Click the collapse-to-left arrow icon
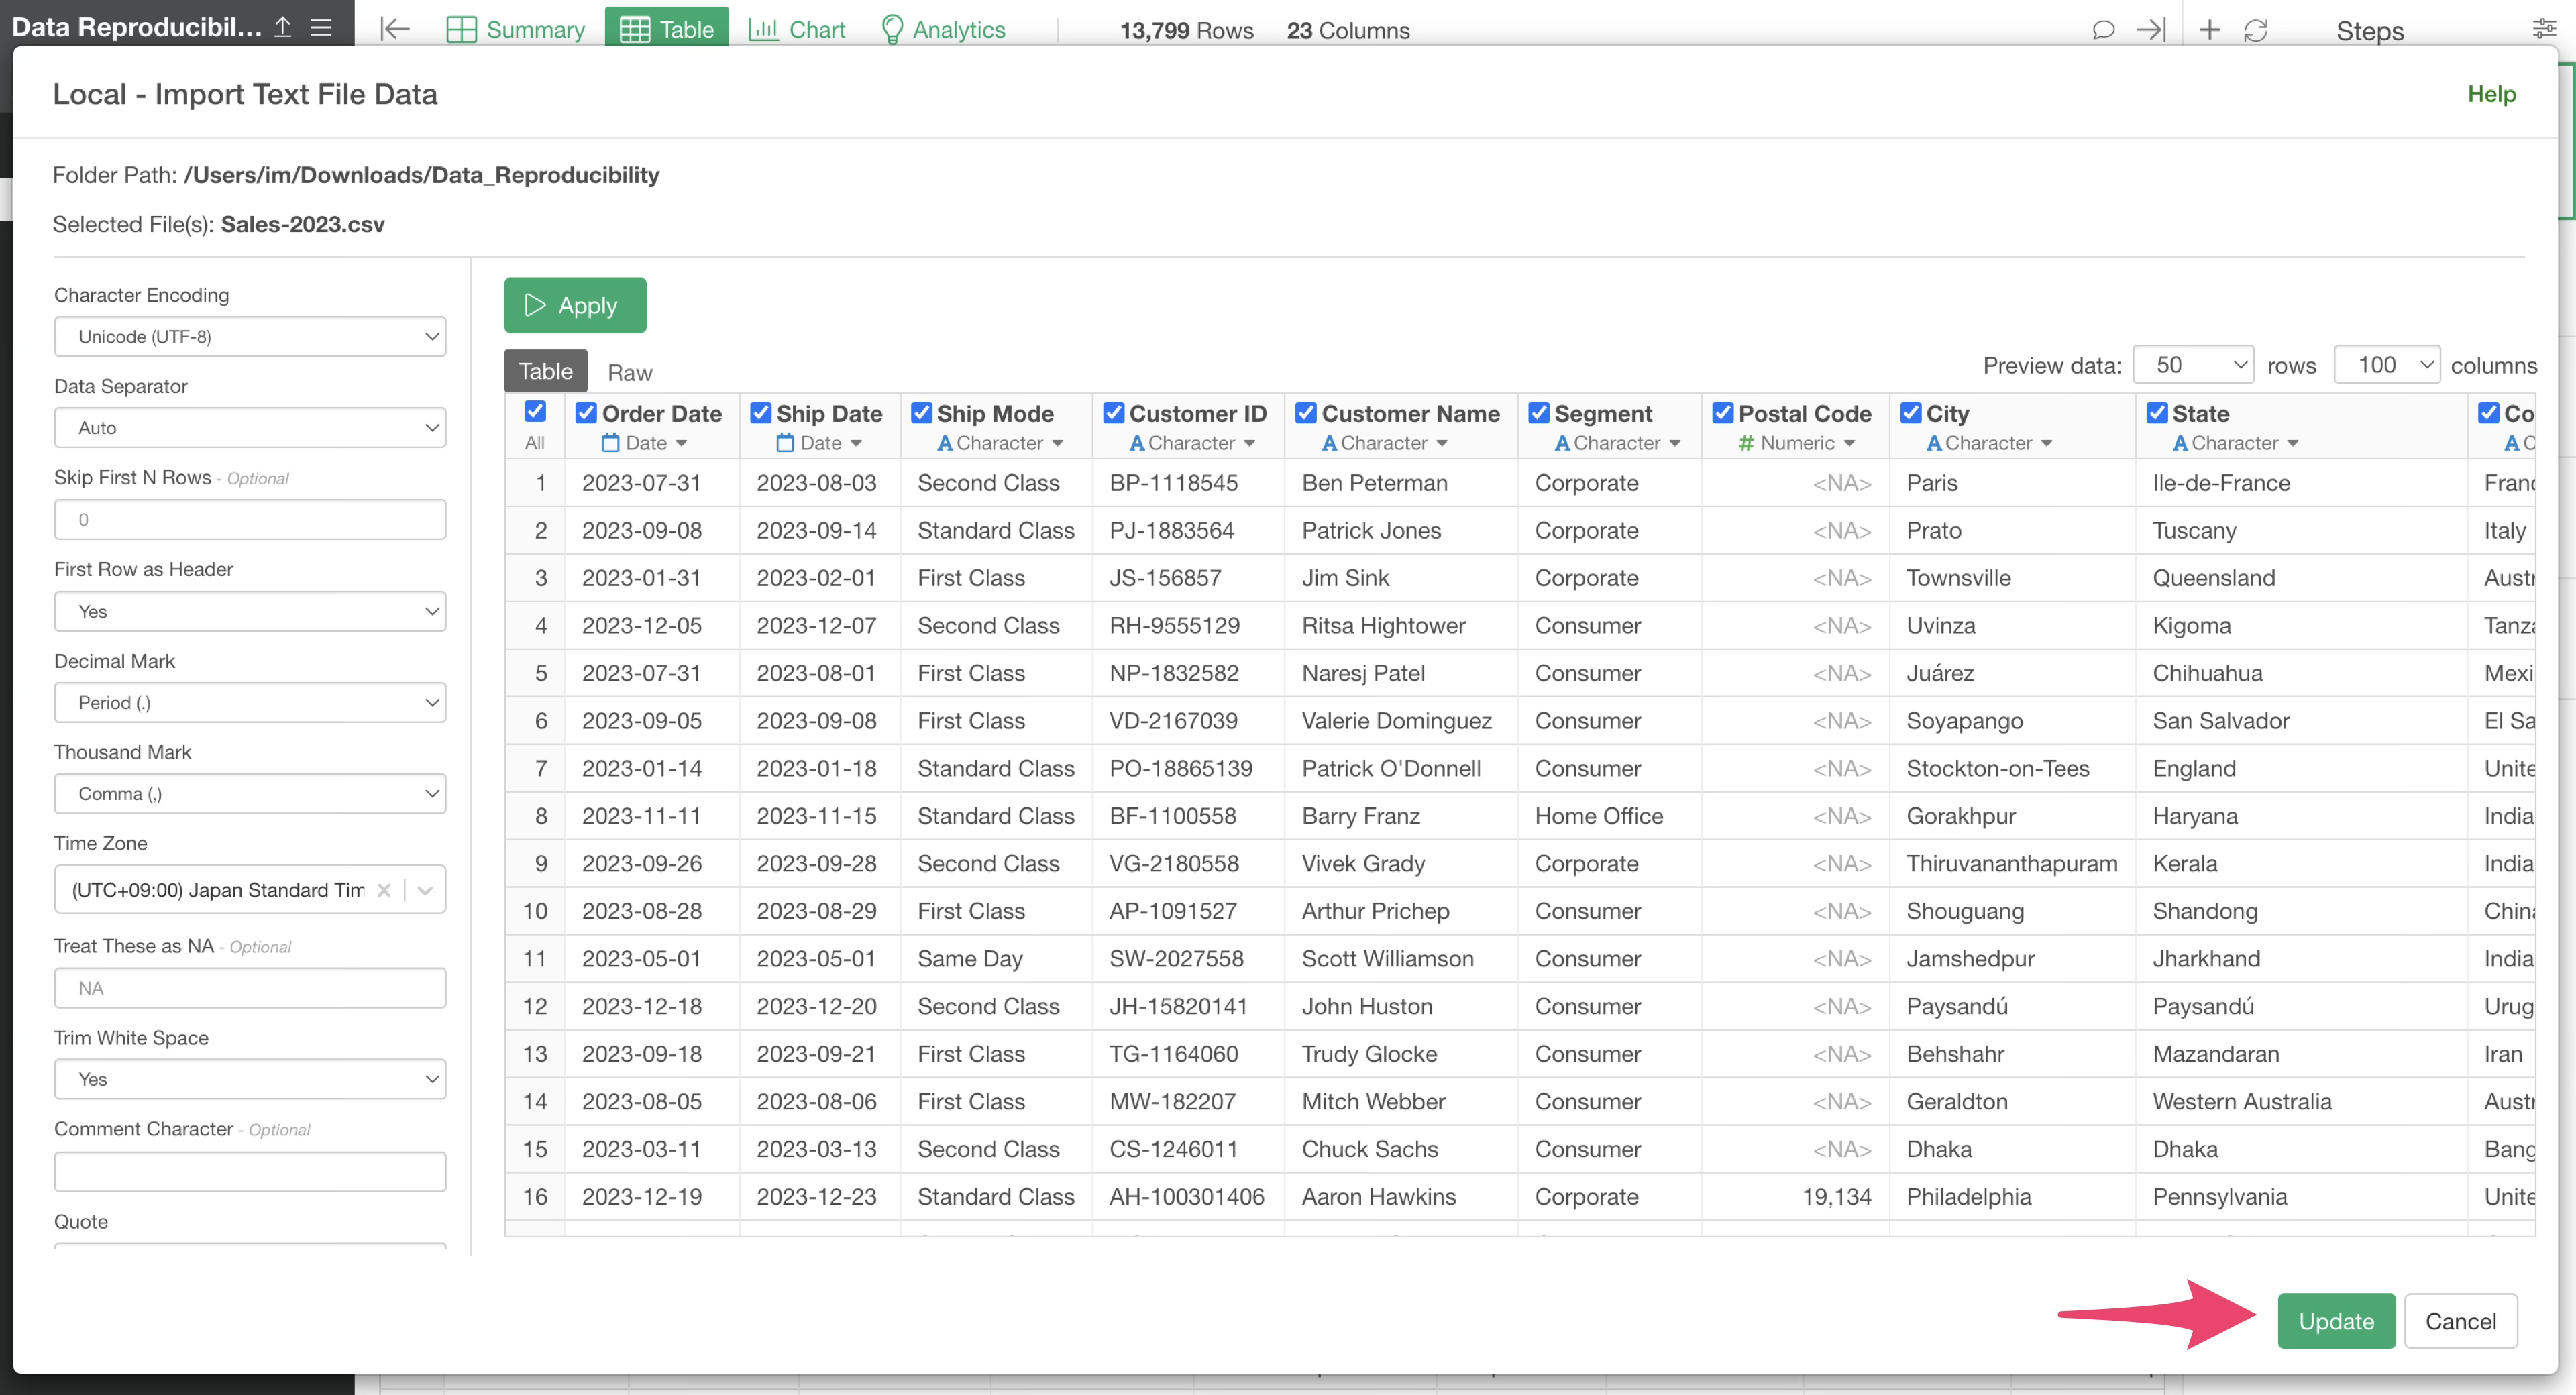This screenshot has width=2576, height=1395. point(395,30)
